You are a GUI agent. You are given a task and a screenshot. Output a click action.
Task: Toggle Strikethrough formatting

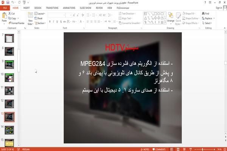coord(65,22)
